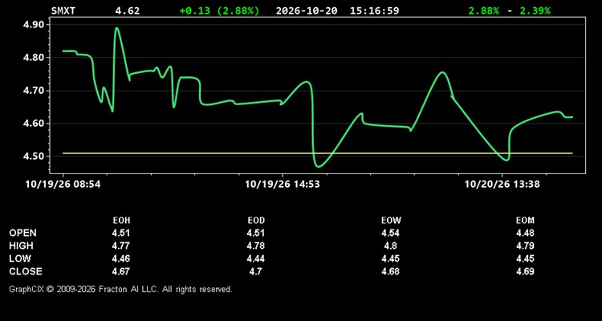Click the EOH high value 4.77
This screenshot has height=321, width=602.
pos(121,246)
